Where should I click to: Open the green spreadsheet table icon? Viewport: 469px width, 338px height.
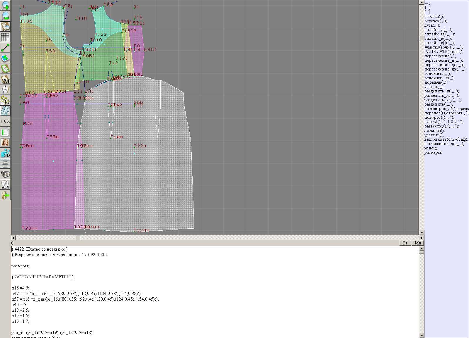click(x=5, y=132)
